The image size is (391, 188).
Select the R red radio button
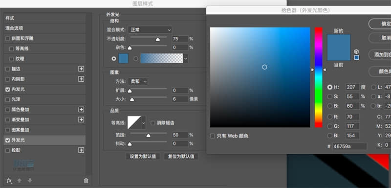click(x=330, y=117)
